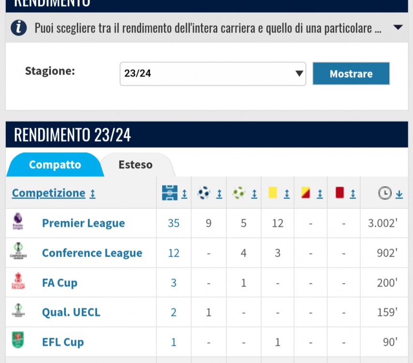Viewport: 413px width, 363px height.
Task: Open the Qual. UECL link
Action: pos(71,312)
